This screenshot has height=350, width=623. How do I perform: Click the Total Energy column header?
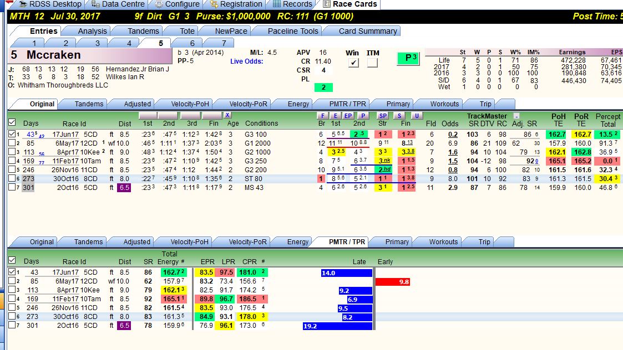(x=170, y=258)
